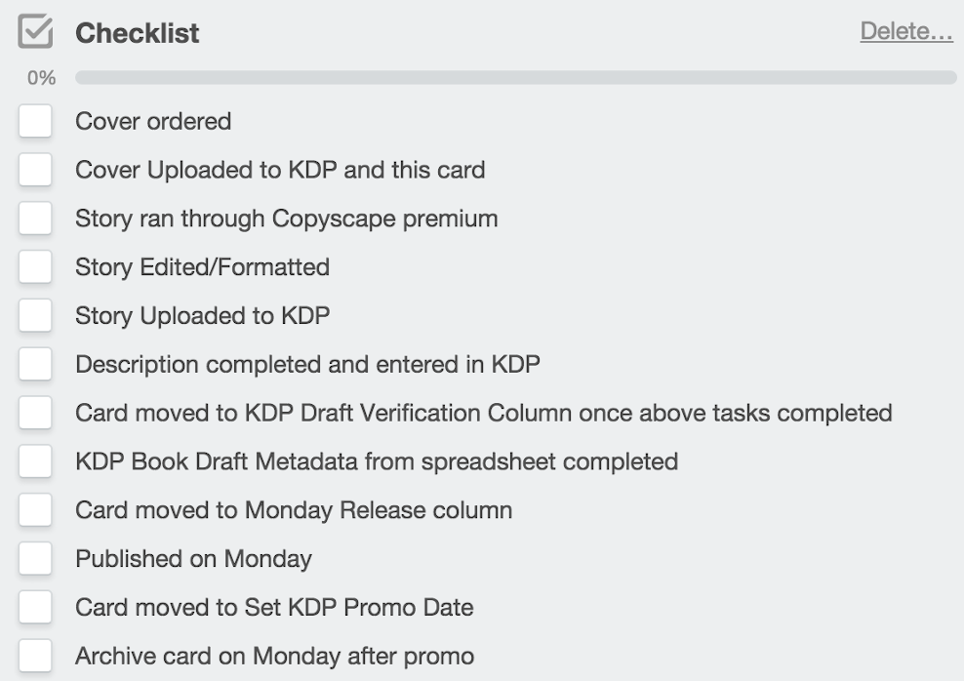Tick the Published on Monday checkbox

tap(35, 558)
